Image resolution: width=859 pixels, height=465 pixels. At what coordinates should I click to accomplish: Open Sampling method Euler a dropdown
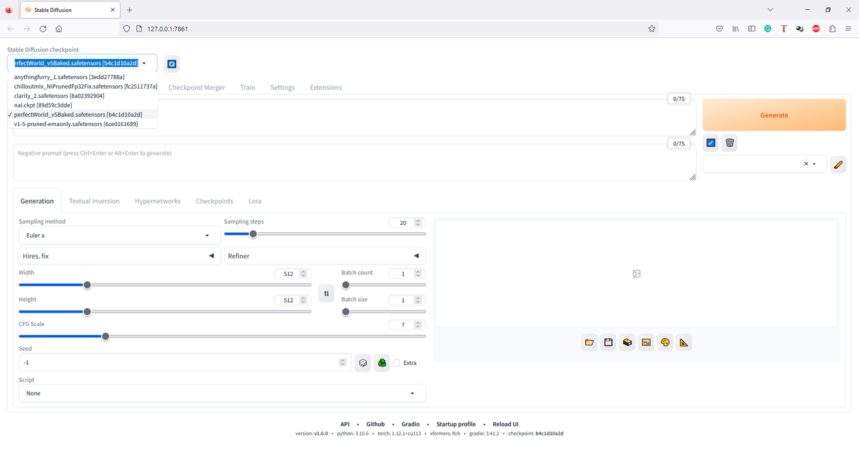119,236
